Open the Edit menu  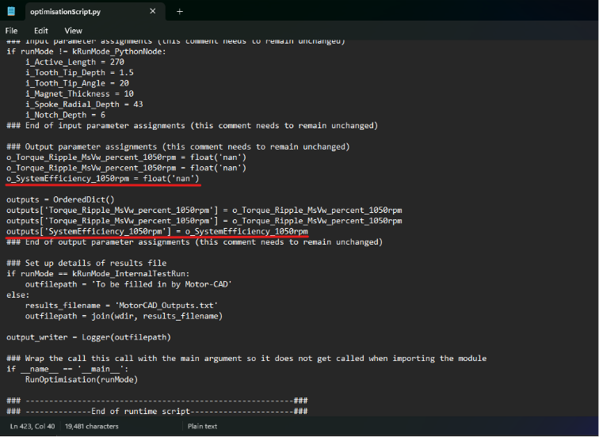40,30
